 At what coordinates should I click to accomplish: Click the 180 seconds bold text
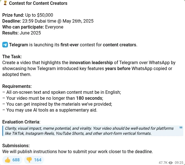click(89, 98)
